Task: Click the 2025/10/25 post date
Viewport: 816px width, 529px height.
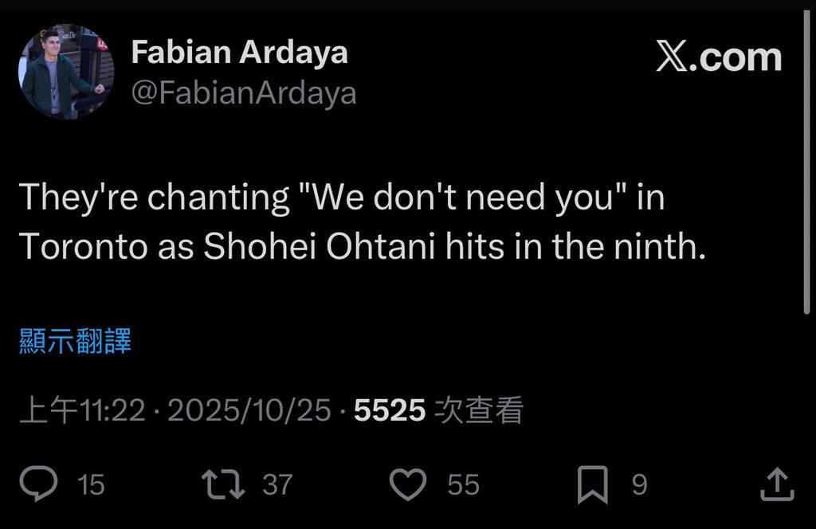Action: tap(249, 410)
